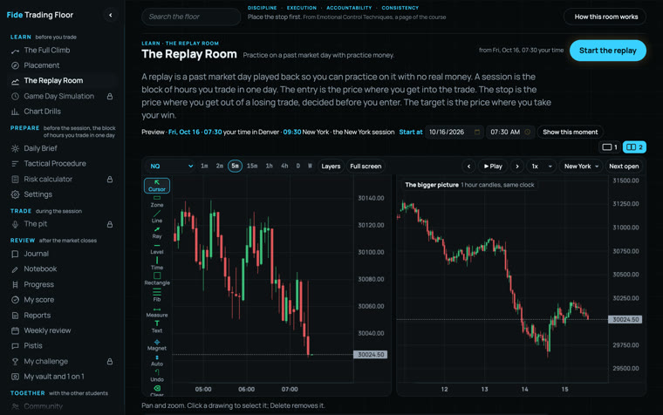Select the Ray drawing tool
Screen dimensions: 663x415
click(x=157, y=233)
